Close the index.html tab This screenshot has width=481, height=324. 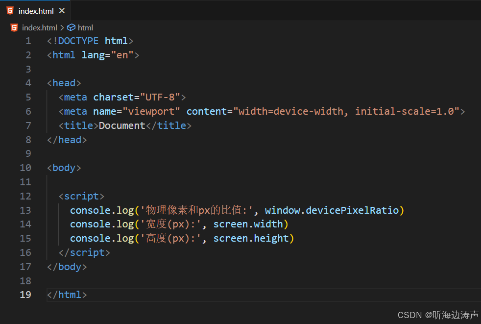tap(61, 10)
